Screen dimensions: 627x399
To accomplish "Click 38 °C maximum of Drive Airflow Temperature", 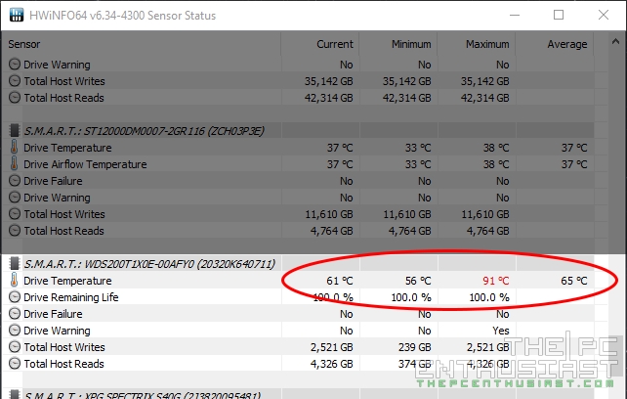I will (x=496, y=164).
